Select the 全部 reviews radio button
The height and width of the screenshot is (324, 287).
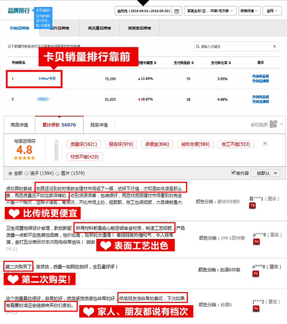[10, 173]
